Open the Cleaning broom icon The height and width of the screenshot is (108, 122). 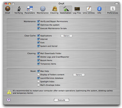(54, 9)
